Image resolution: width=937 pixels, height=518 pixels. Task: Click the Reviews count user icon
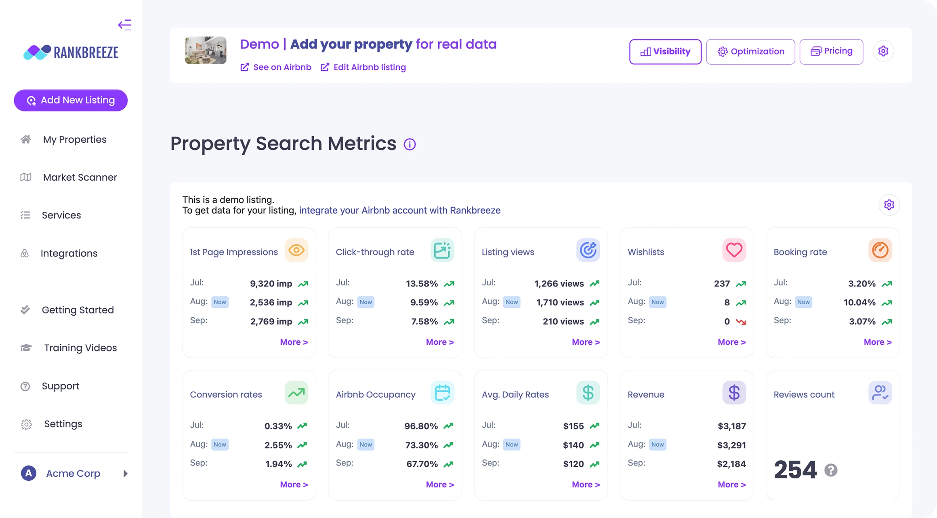[x=880, y=393]
